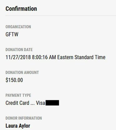Select the DONOR INFORMATION label
This screenshot has width=116, height=130.
pos(24,118)
